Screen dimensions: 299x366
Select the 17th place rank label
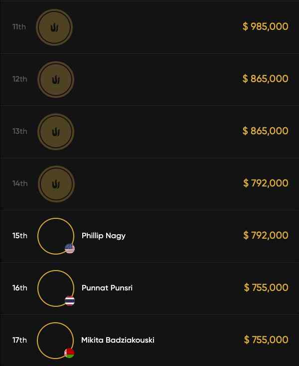tap(20, 340)
